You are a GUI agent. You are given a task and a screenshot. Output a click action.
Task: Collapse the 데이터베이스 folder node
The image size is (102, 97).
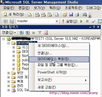click(x=8, y=43)
